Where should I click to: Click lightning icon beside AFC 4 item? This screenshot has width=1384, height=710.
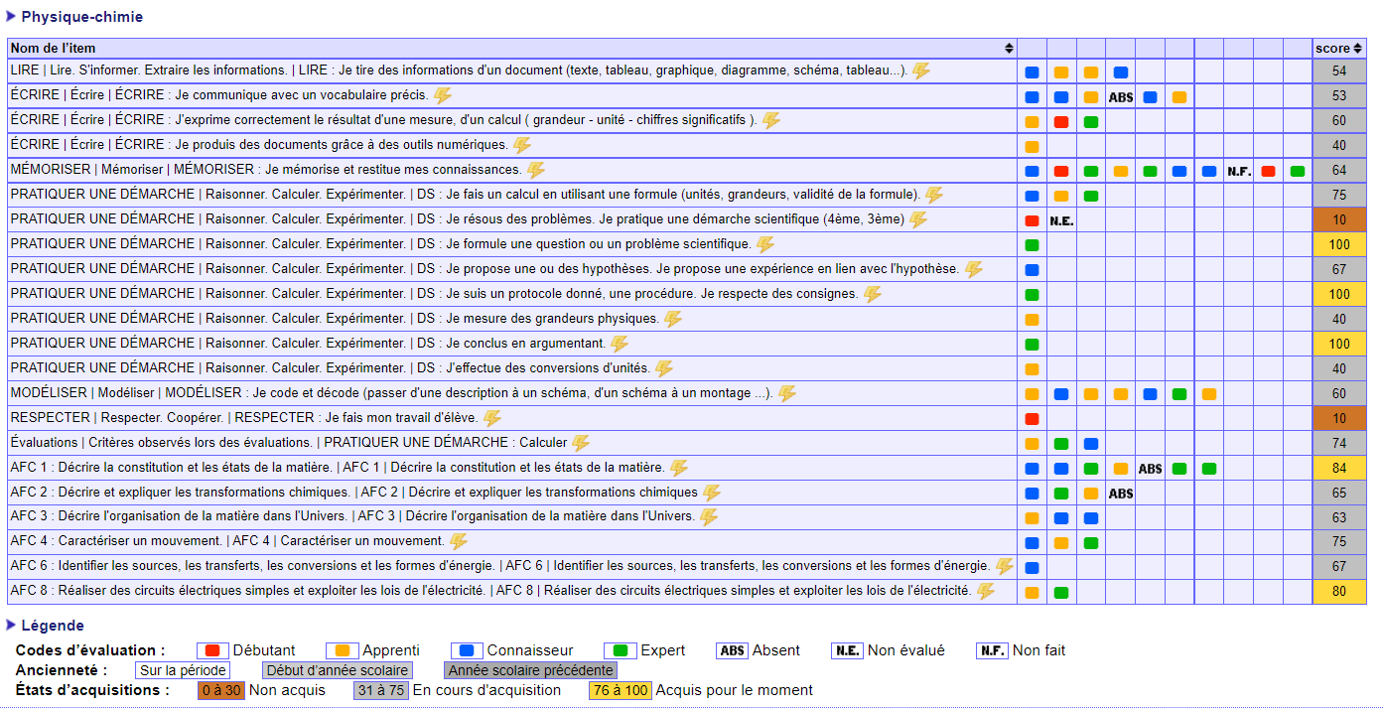point(459,541)
